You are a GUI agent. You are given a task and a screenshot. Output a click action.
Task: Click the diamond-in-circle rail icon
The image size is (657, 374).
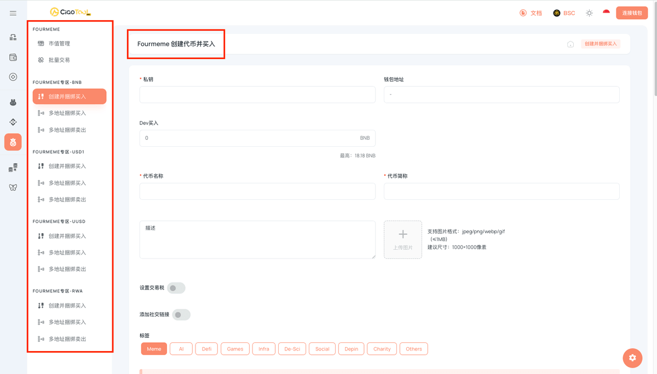(13, 77)
